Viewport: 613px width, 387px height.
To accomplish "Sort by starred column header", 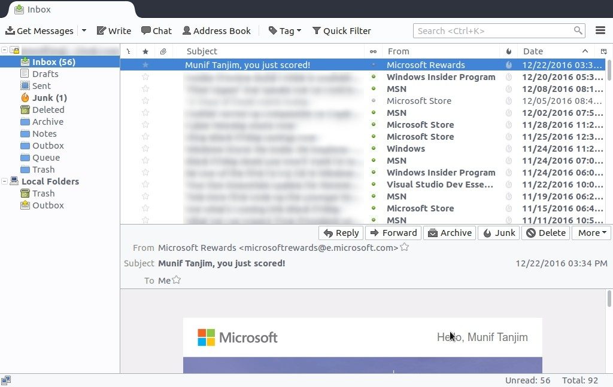I will [145, 51].
